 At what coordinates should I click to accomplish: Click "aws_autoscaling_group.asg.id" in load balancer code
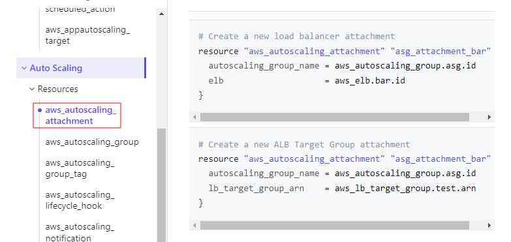pyautogui.click(x=405, y=66)
